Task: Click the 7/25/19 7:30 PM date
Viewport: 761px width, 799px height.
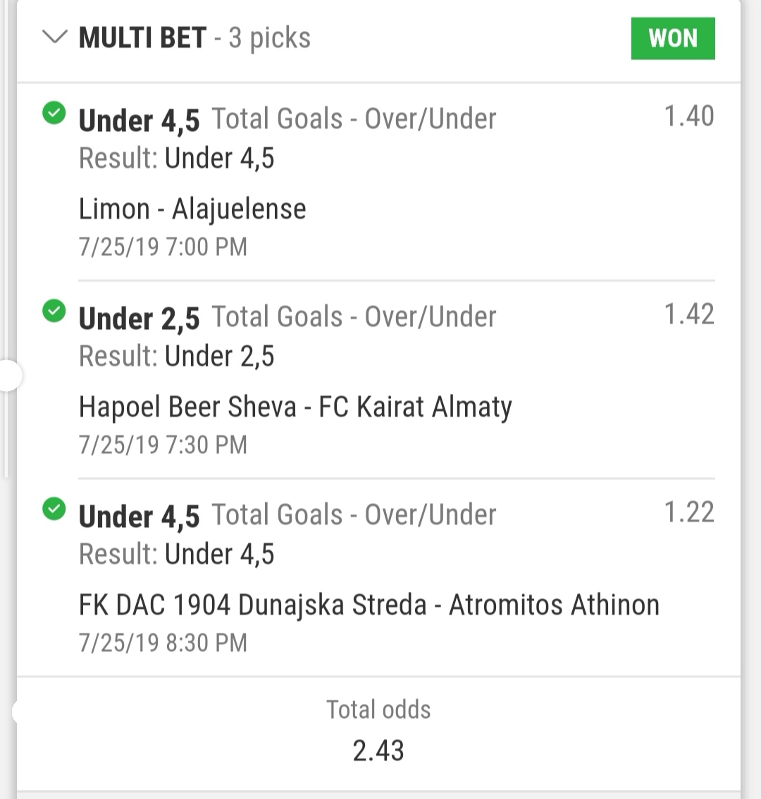Action: pyautogui.click(x=163, y=445)
